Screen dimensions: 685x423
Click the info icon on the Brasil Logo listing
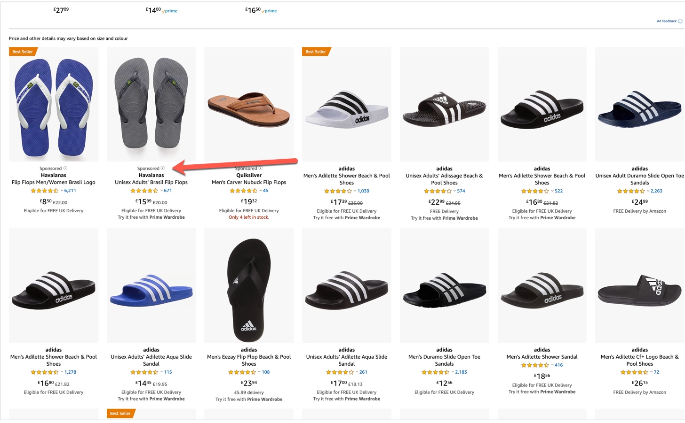tap(65, 168)
